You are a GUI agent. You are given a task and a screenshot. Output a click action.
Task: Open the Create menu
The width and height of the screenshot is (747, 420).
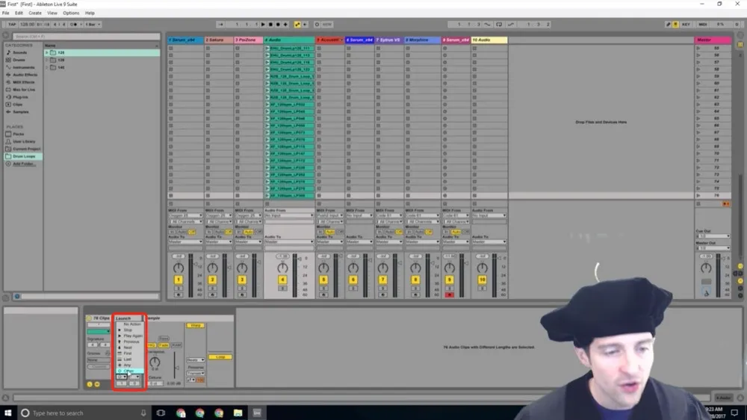[x=35, y=13]
